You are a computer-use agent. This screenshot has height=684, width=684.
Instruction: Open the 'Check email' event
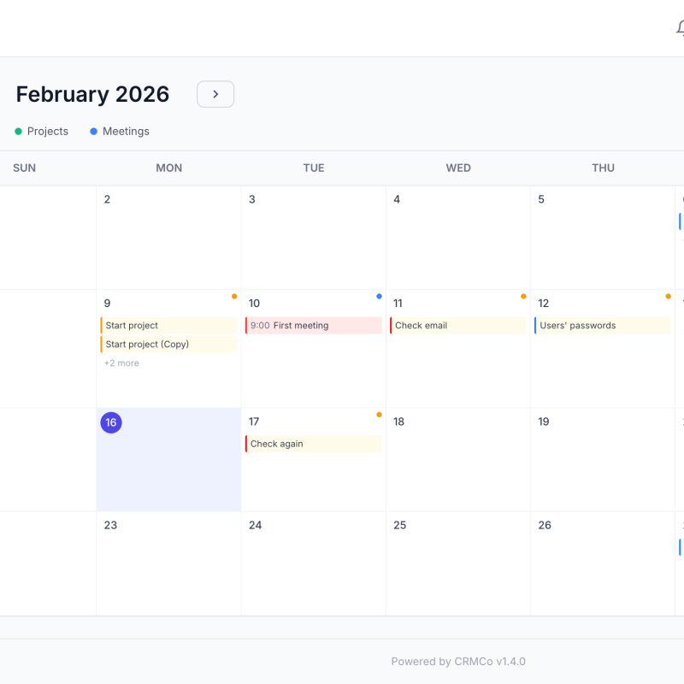pyautogui.click(x=457, y=326)
